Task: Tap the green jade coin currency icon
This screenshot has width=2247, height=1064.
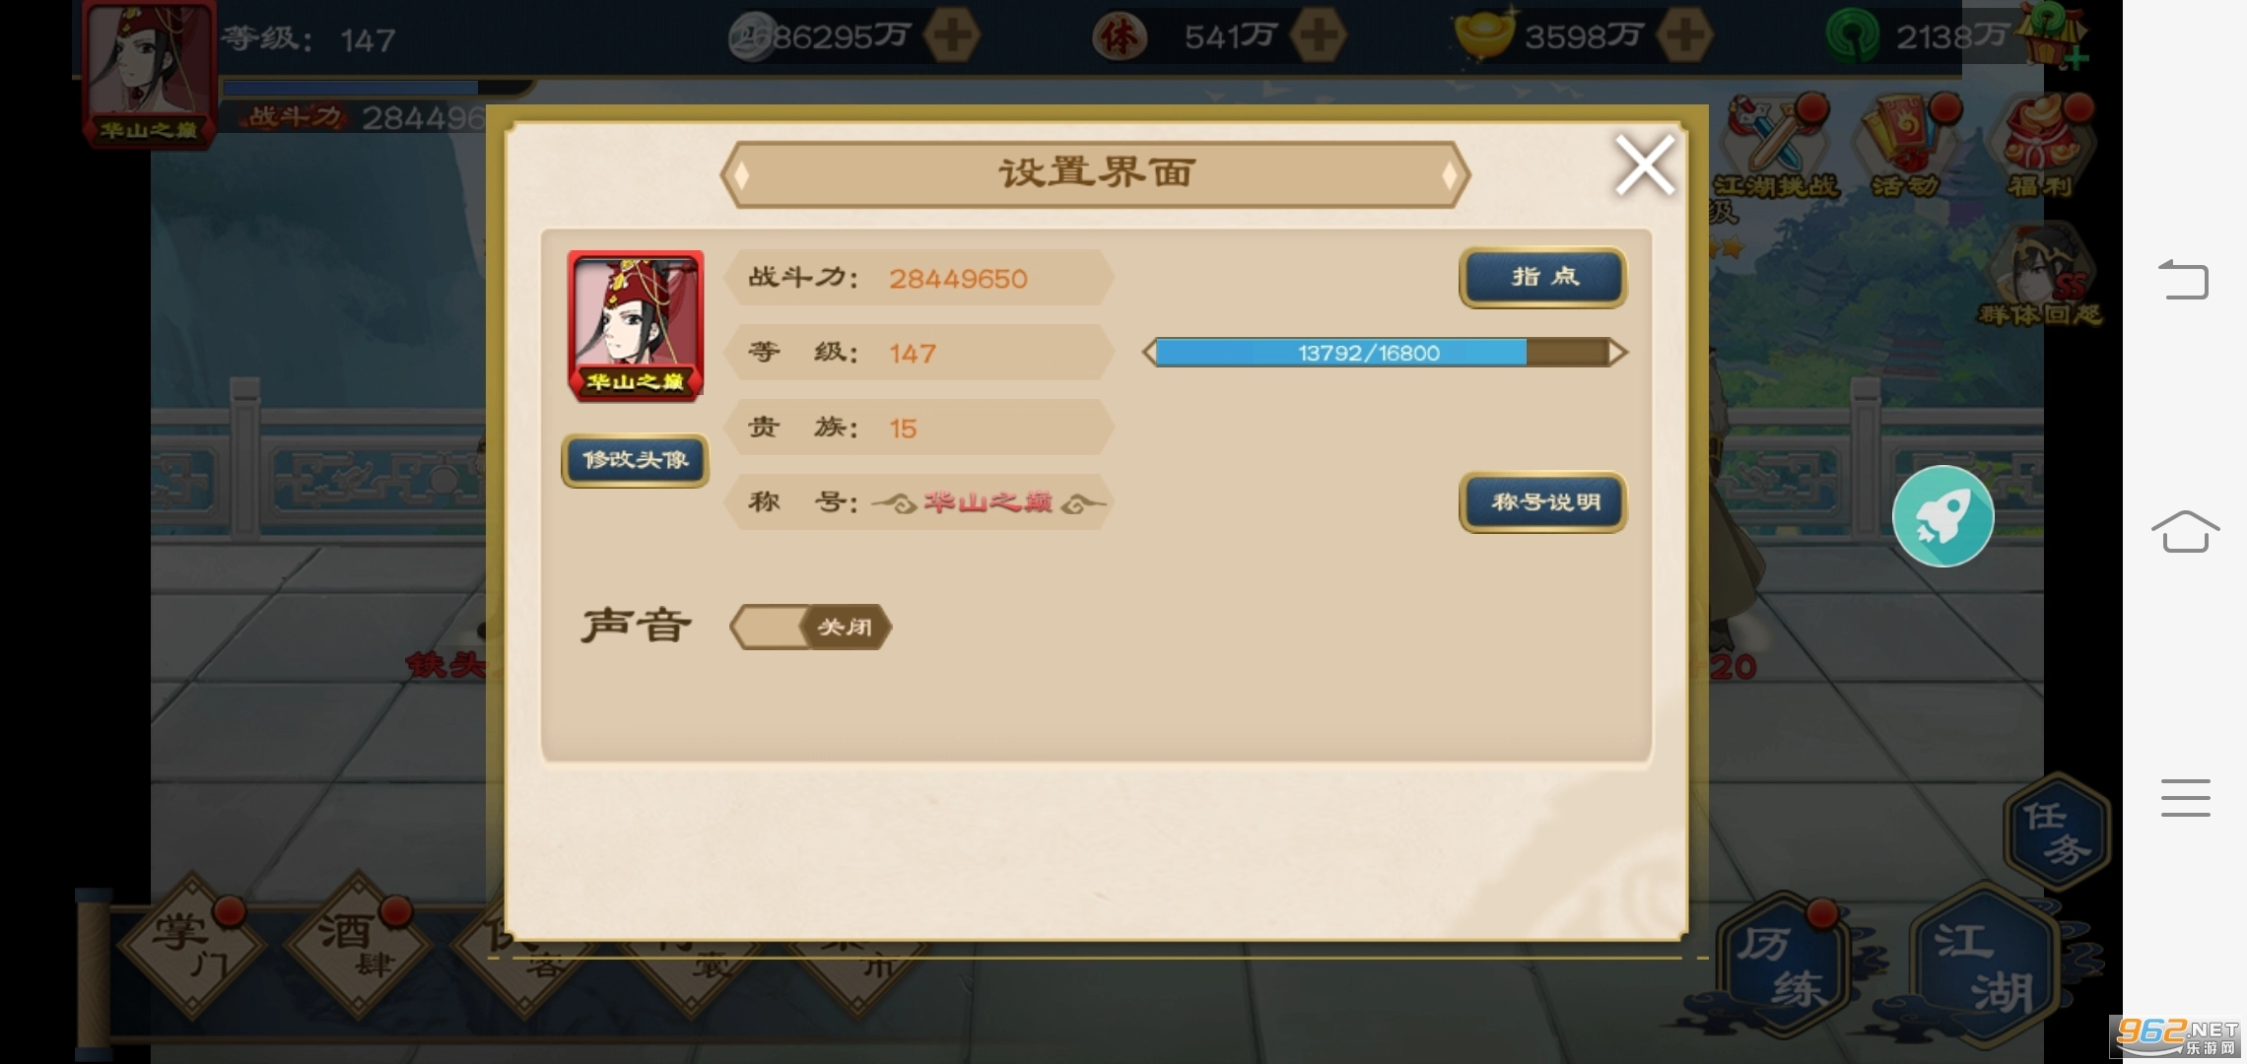Action: [x=1853, y=37]
